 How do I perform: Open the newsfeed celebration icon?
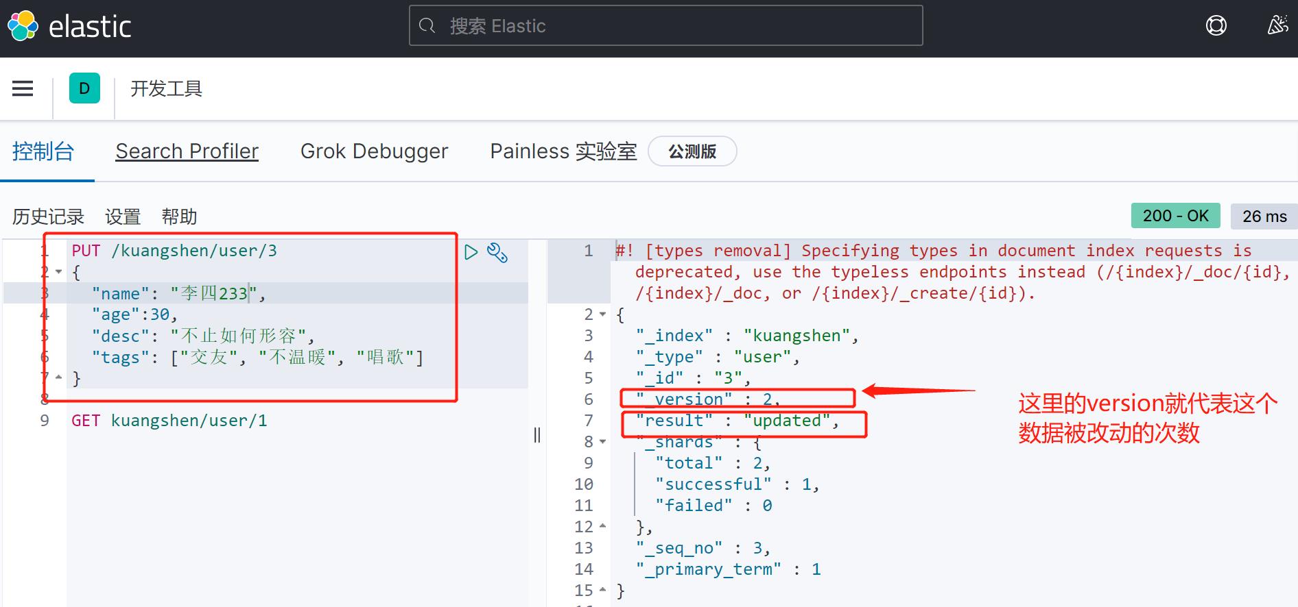(x=1277, y=25)
